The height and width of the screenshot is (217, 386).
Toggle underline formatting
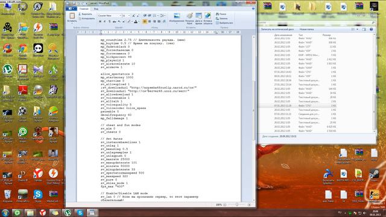click(x=110, y=22)
